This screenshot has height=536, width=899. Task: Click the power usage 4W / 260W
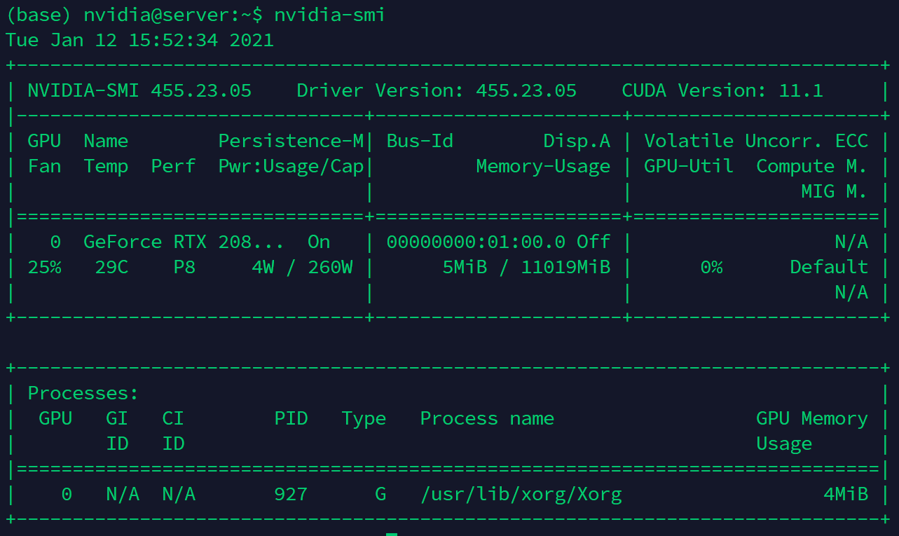pos(302,267)
